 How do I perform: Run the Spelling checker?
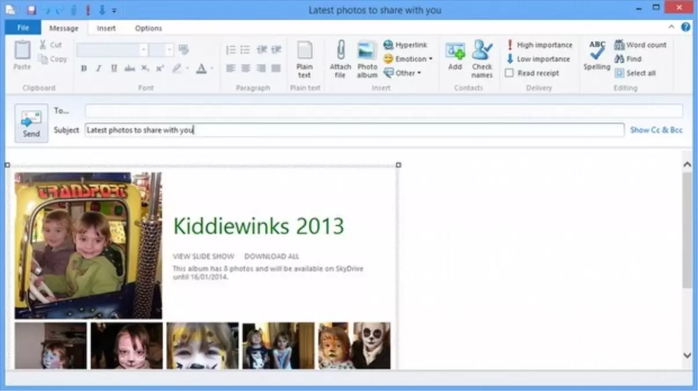[x=597, y=55]
